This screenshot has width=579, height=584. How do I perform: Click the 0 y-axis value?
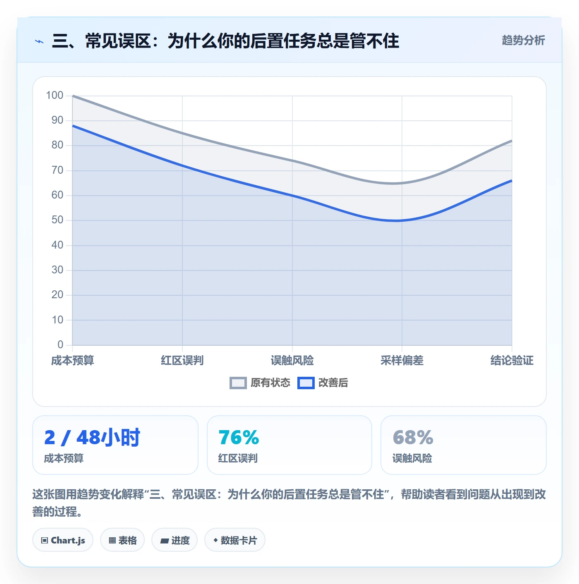(x=60, y=345)
